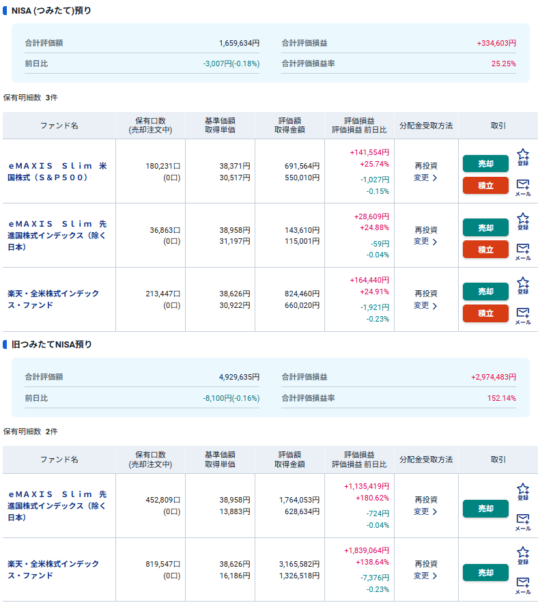This screenshot has height=607, width=553.
Task: Click メール icon for 先進国株式 in NISA (つみたて)
Action: click(522, 251)
